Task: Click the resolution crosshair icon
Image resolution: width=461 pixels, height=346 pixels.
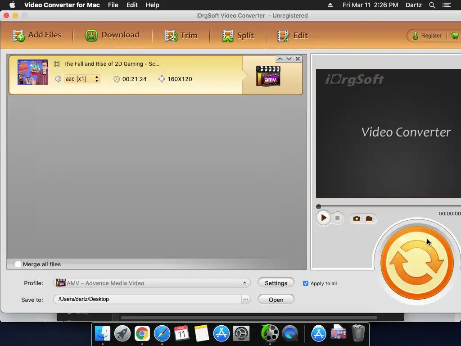Action: pyautogui.click(x=162, y=79)
